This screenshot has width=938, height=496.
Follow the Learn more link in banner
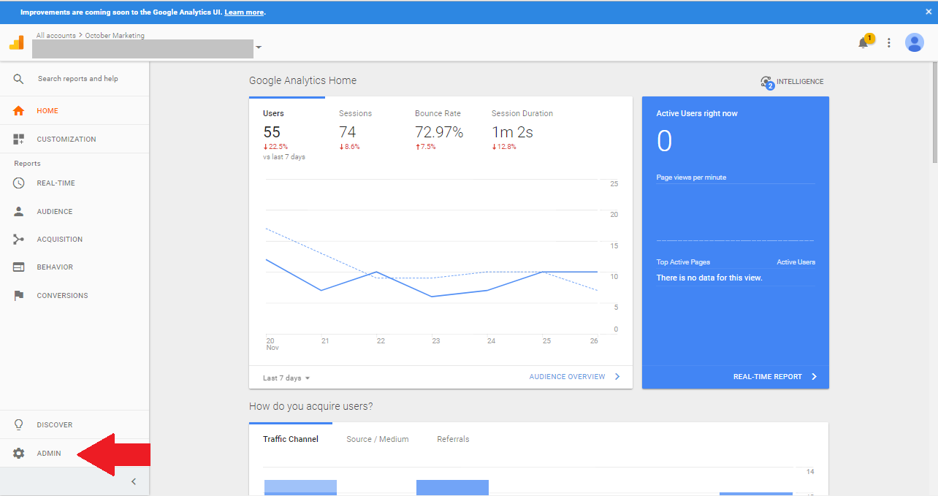[244, 12]
